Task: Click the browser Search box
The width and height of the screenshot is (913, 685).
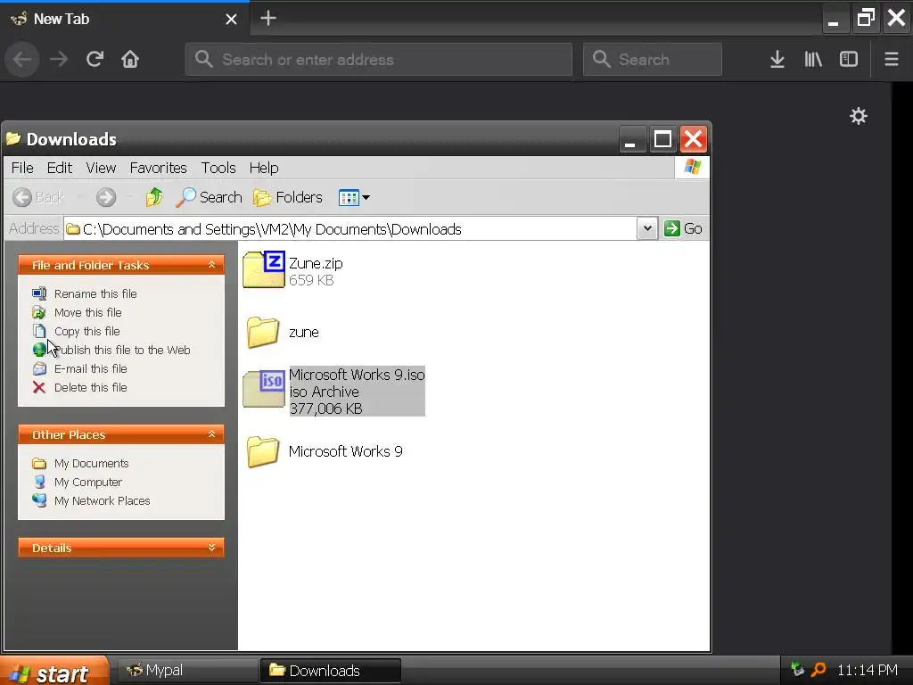Action: point(652,60)
